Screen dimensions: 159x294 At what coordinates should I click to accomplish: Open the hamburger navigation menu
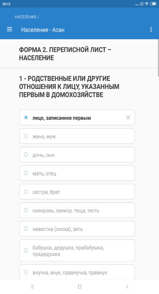point(9,29)
